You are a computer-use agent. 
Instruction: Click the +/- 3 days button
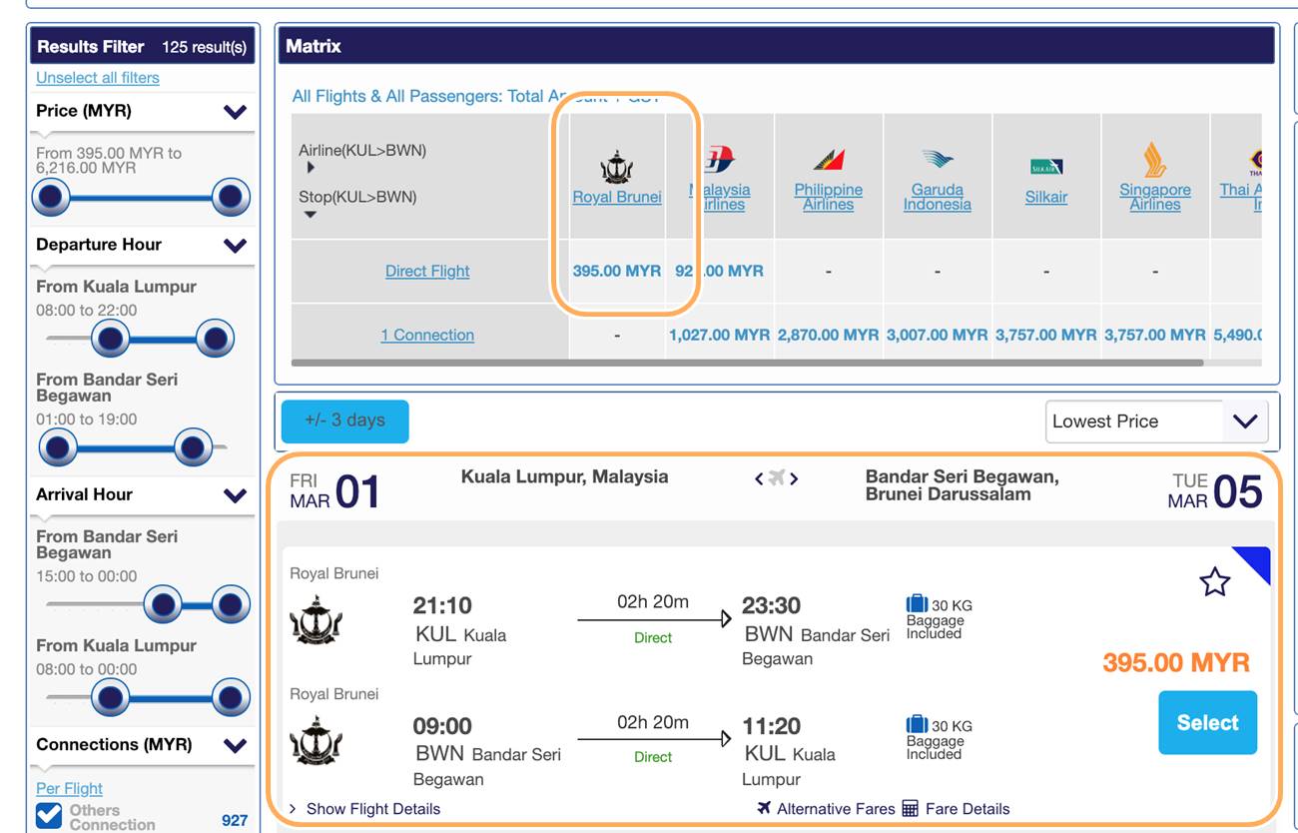[345, 420]
